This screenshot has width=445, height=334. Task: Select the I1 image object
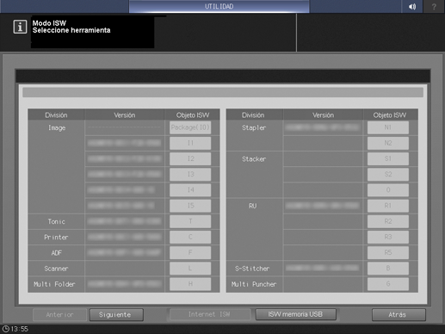point(190,143)
